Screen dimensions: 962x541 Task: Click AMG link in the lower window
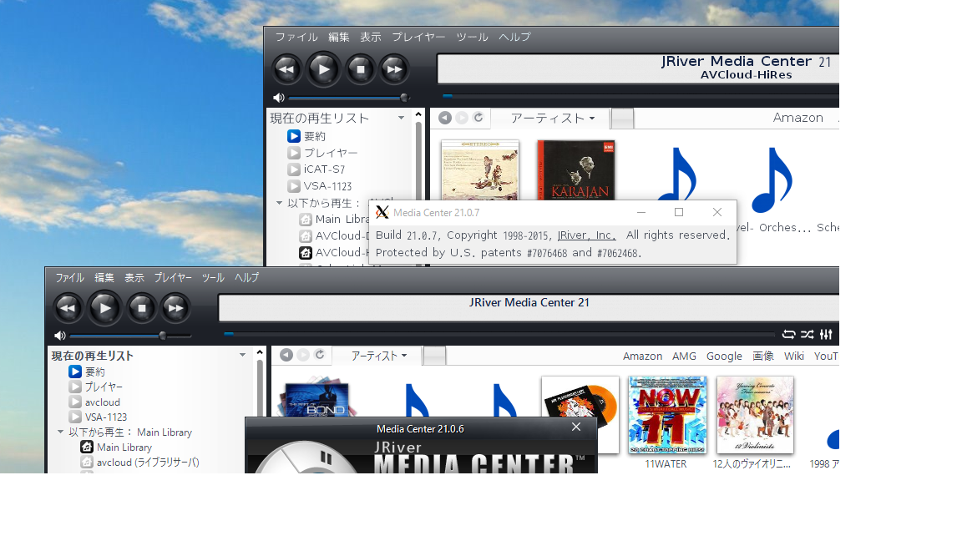(684, 356)
